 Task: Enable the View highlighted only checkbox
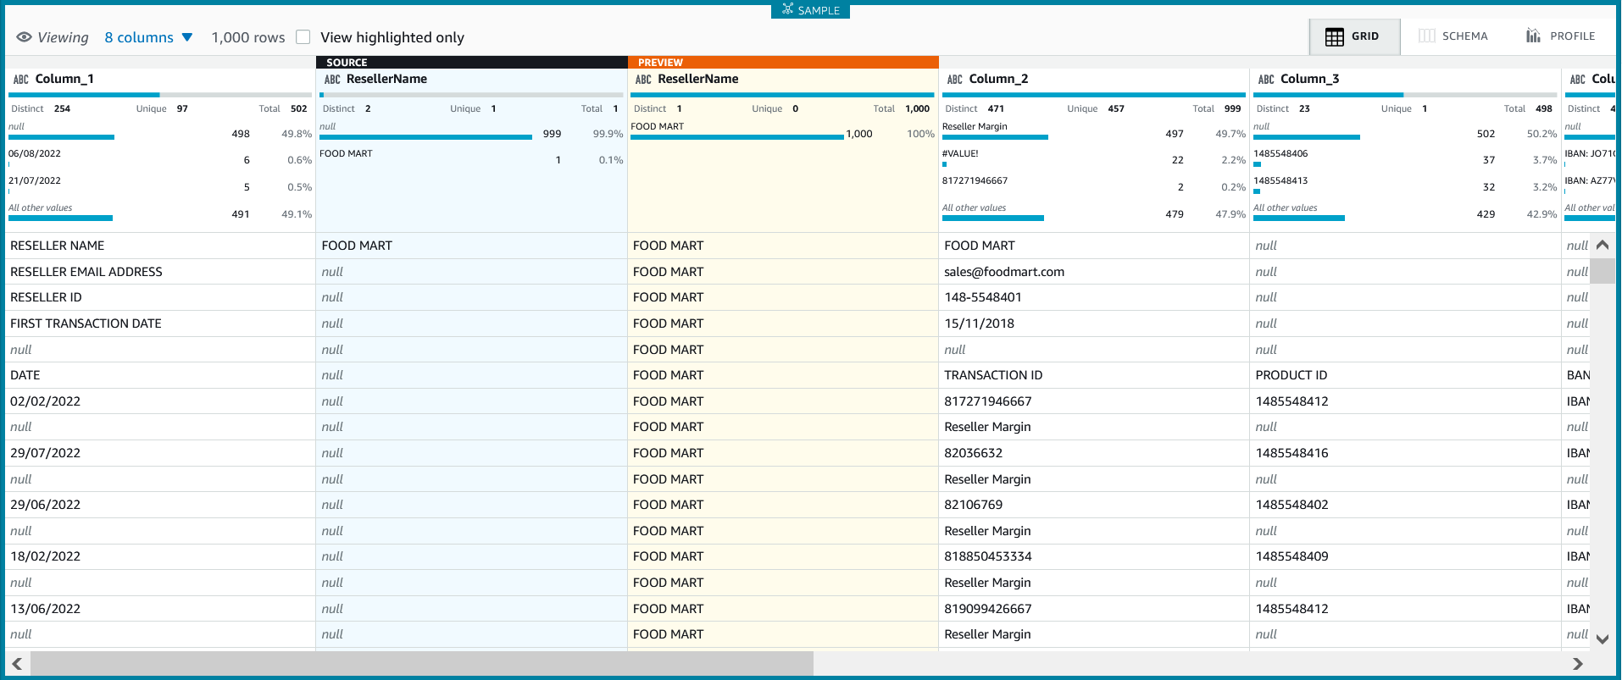click(x=303, y=37)
